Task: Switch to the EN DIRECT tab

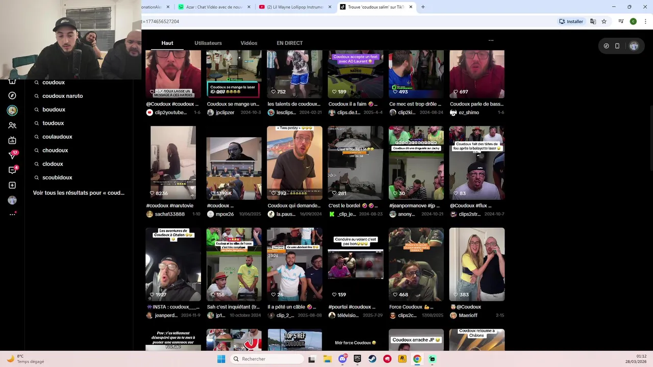Action: pyautogui.click(x=290, y=43)
